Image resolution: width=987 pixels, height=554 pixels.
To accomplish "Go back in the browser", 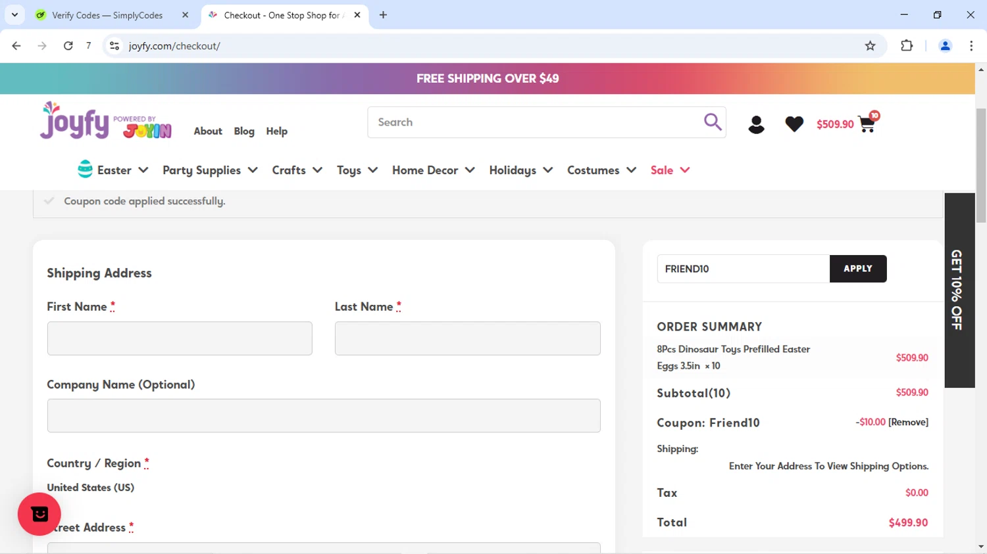I will pyautogui.click(x=16, y=46).
